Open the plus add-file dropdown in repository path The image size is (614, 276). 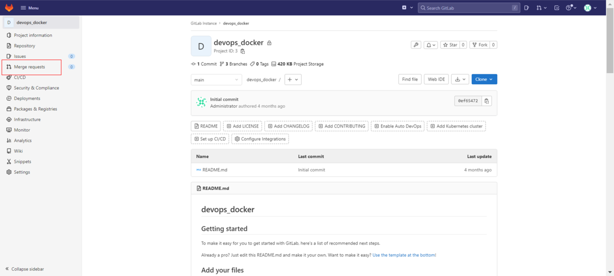(293, 80)
